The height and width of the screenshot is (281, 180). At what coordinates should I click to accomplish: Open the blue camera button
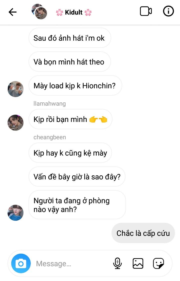pyautogui.click(x=21, y=263)
